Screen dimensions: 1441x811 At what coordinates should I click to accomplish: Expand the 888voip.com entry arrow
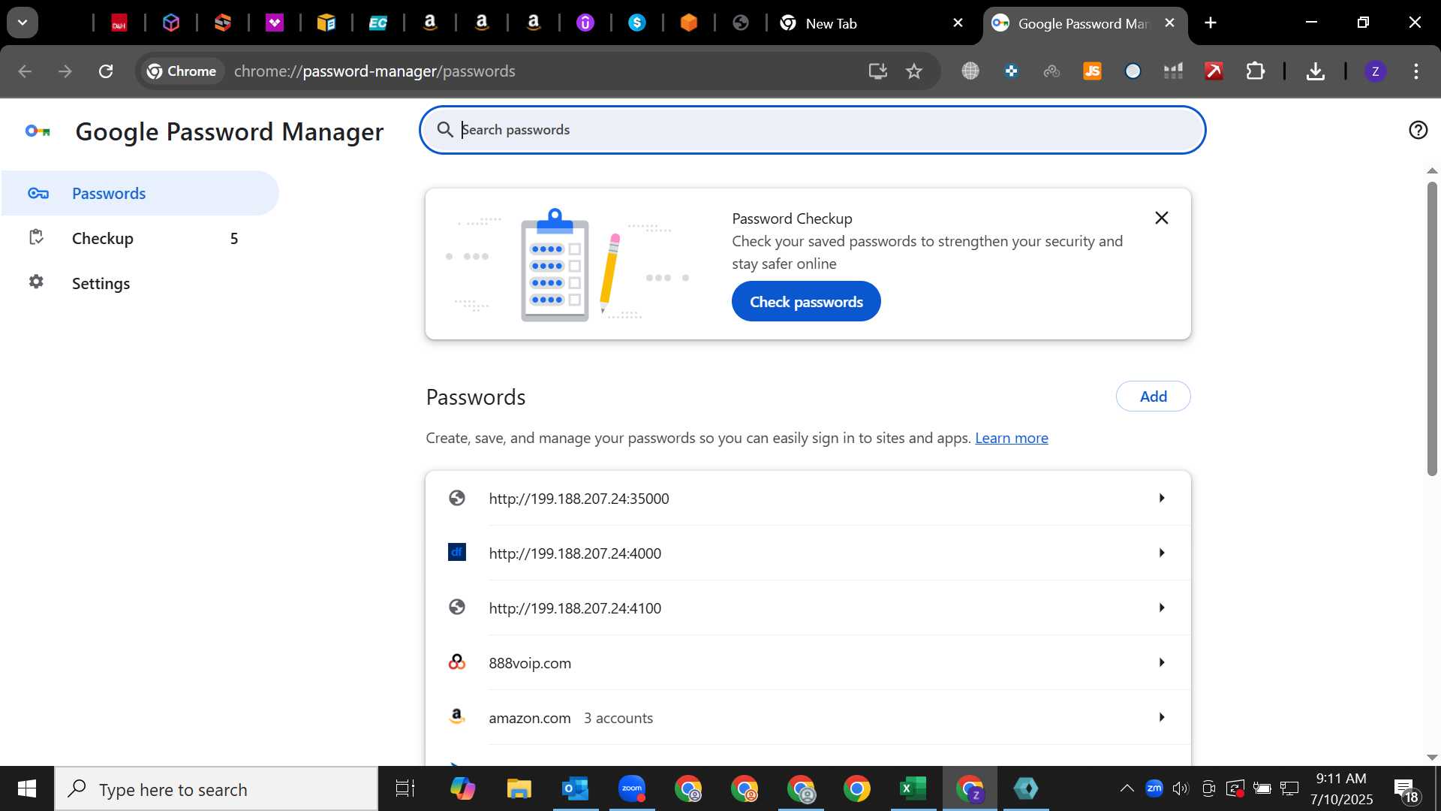click(1161, 662)
